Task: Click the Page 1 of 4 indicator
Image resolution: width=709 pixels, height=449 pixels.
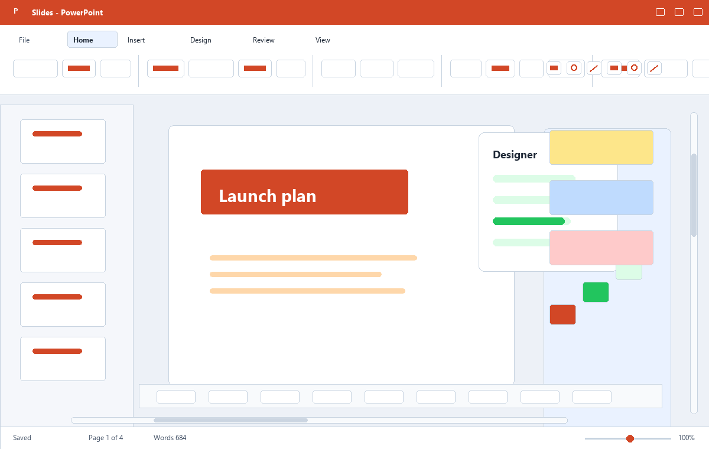Action: [x=106, y=438]
